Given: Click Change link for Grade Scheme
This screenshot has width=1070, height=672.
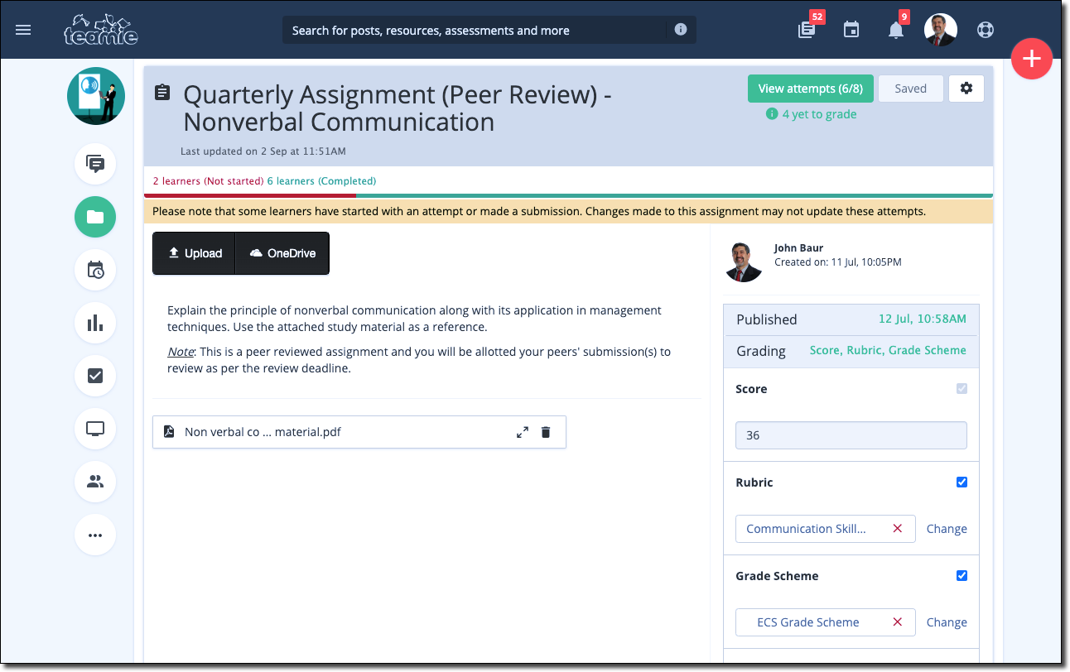Looking at the screenshot, I should click(x=947, y=622).
